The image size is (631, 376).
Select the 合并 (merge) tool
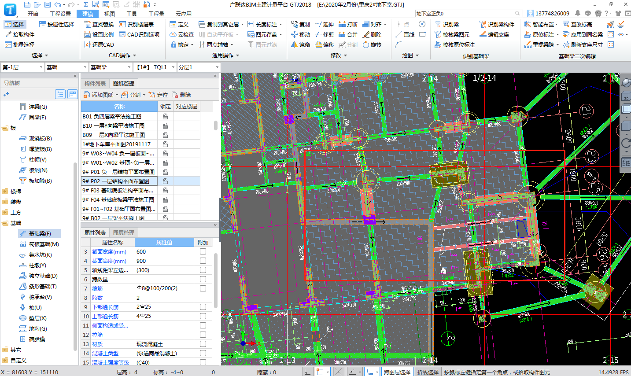tap(348, 34)
